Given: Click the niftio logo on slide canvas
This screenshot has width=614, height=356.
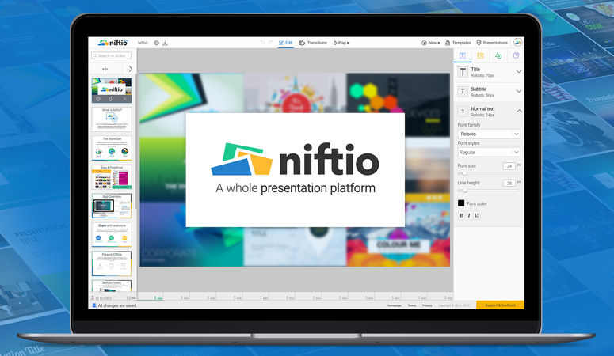Looking at the screenshot, I should pos(295,159).
